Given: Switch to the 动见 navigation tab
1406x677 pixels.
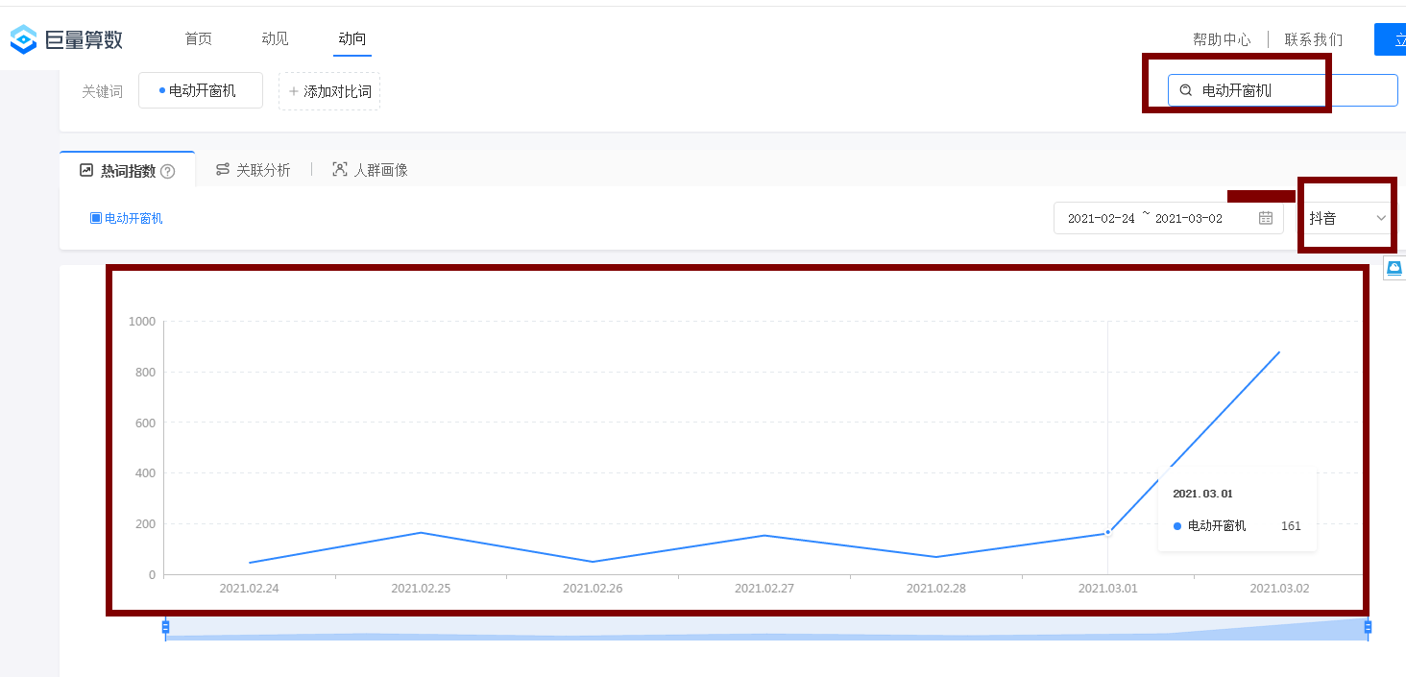Looking at the screenshot, I should tap(275, 38).
